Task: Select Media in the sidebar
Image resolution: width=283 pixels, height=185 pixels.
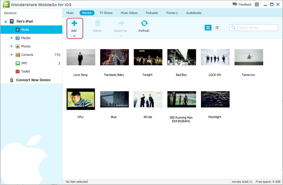Action: (31, 30)
